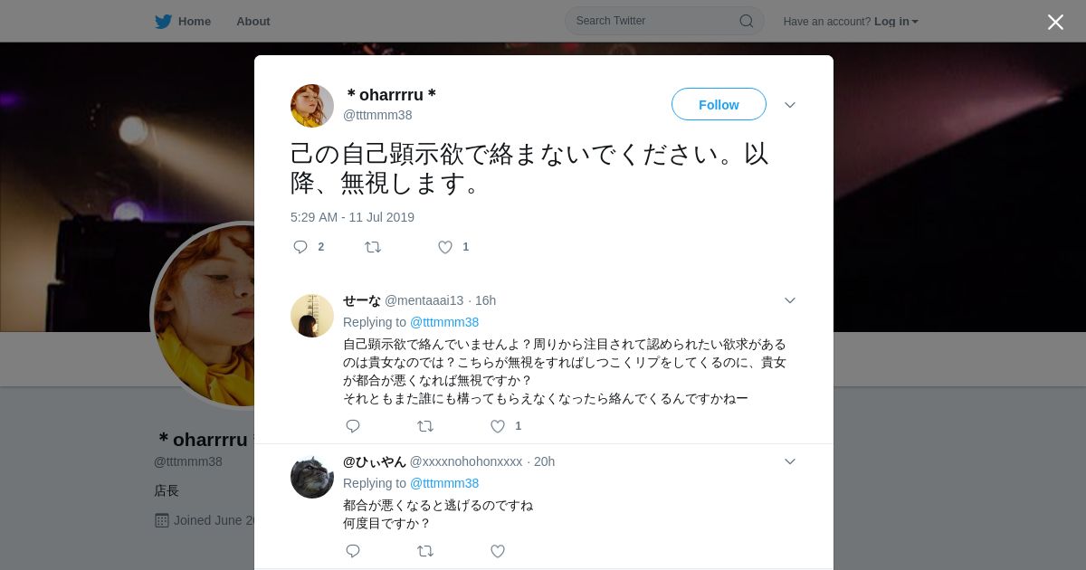The height and width of the screenshot is (570, 1086).
Task: Retweet @ひぃやん's reply
Action: click(x=425, y=551)
